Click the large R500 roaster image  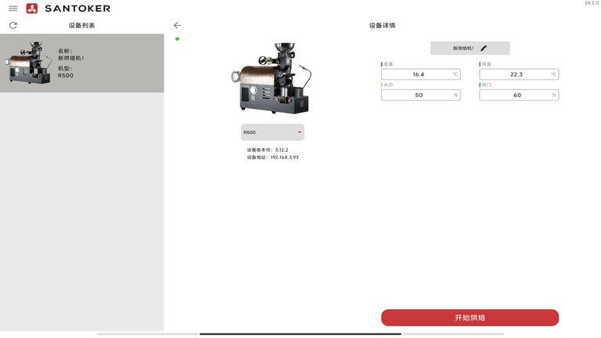point(272,78)
